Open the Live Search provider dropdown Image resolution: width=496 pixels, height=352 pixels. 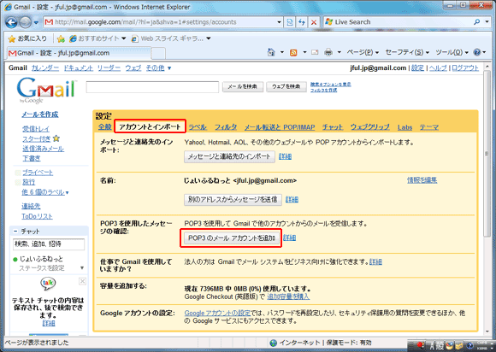tap(487, 22)
